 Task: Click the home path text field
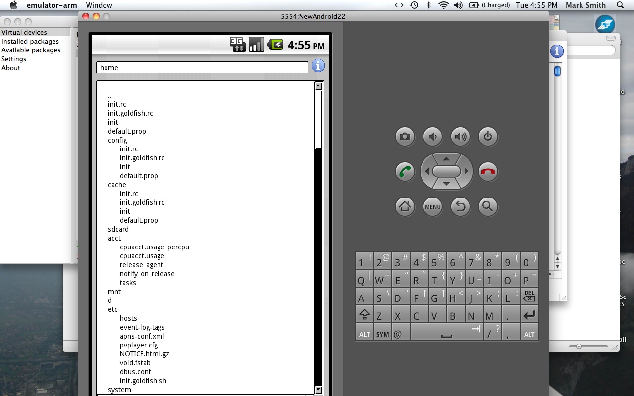coord(202,68)
